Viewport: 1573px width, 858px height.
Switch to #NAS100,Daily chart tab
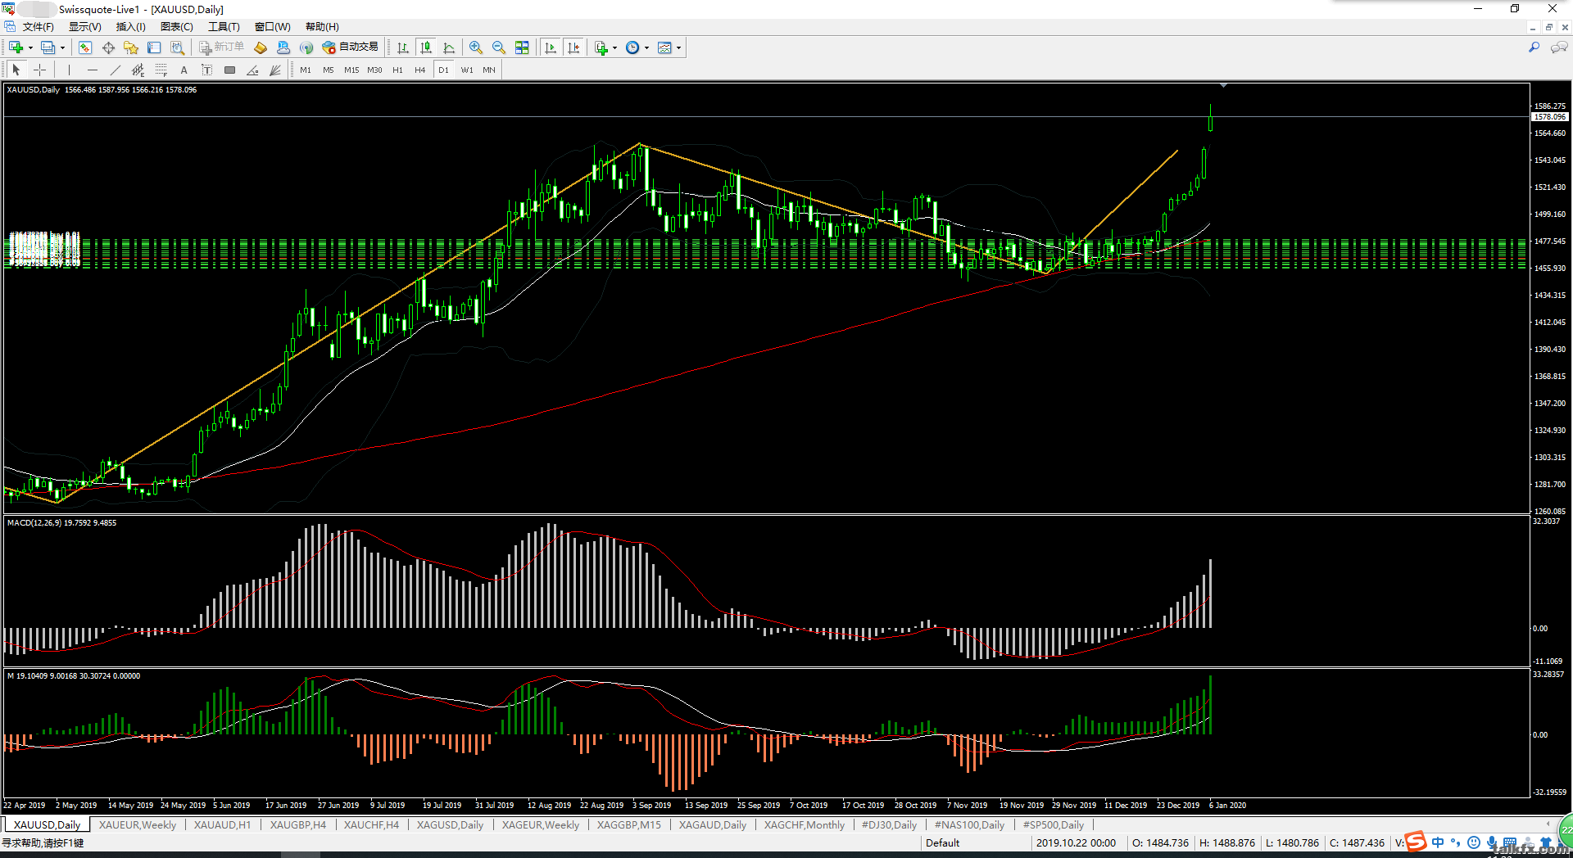click(969, 824)
